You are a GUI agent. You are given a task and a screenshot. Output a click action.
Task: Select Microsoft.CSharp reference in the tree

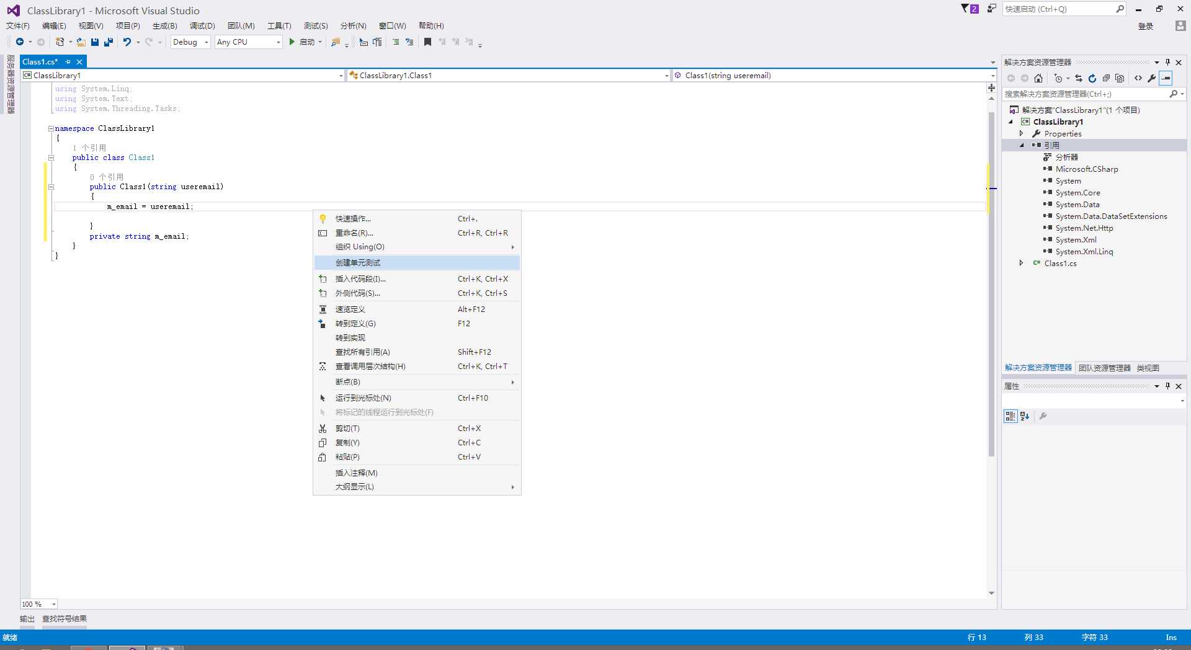[1087, 169]
